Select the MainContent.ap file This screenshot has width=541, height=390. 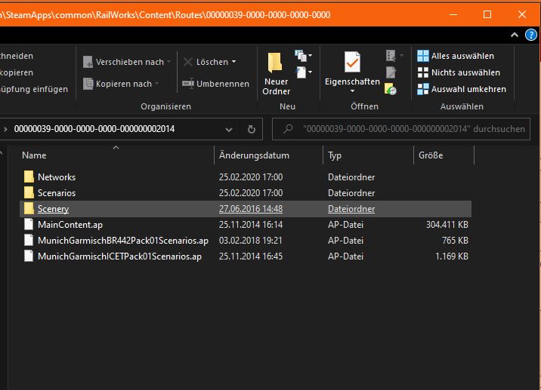pyautogui.click(x=70, y=224)
